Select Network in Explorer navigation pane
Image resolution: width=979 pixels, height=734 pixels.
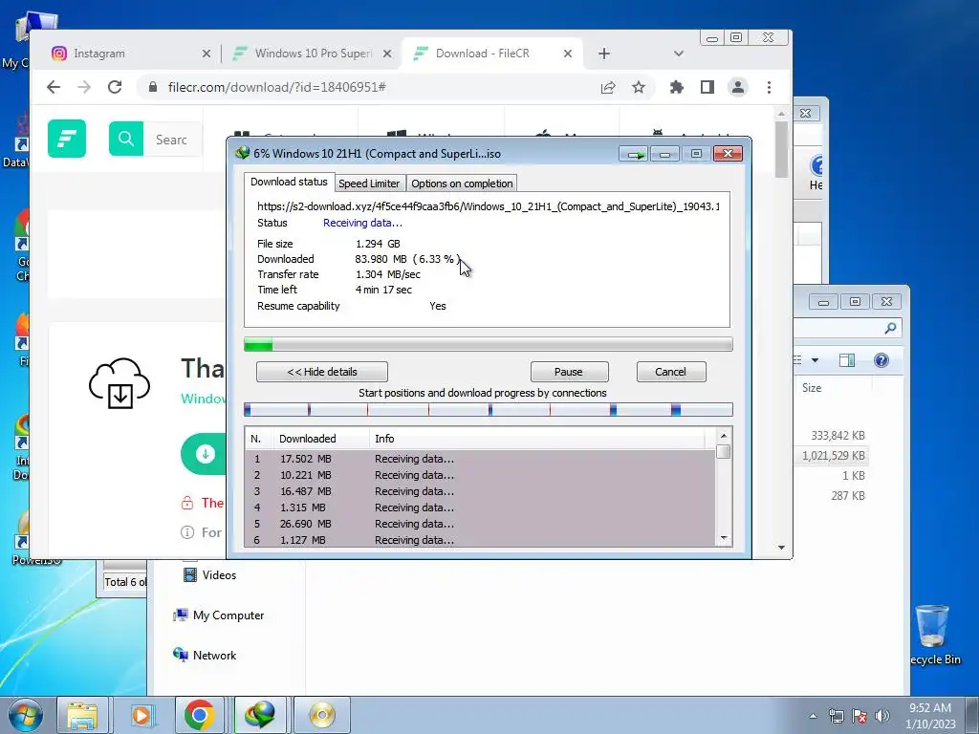[205, 656]
